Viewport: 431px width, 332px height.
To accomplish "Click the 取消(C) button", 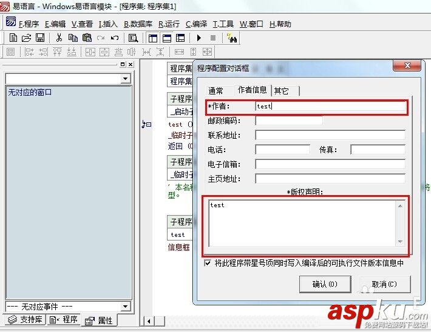I will pyautogui.click(x=384, y=284).
